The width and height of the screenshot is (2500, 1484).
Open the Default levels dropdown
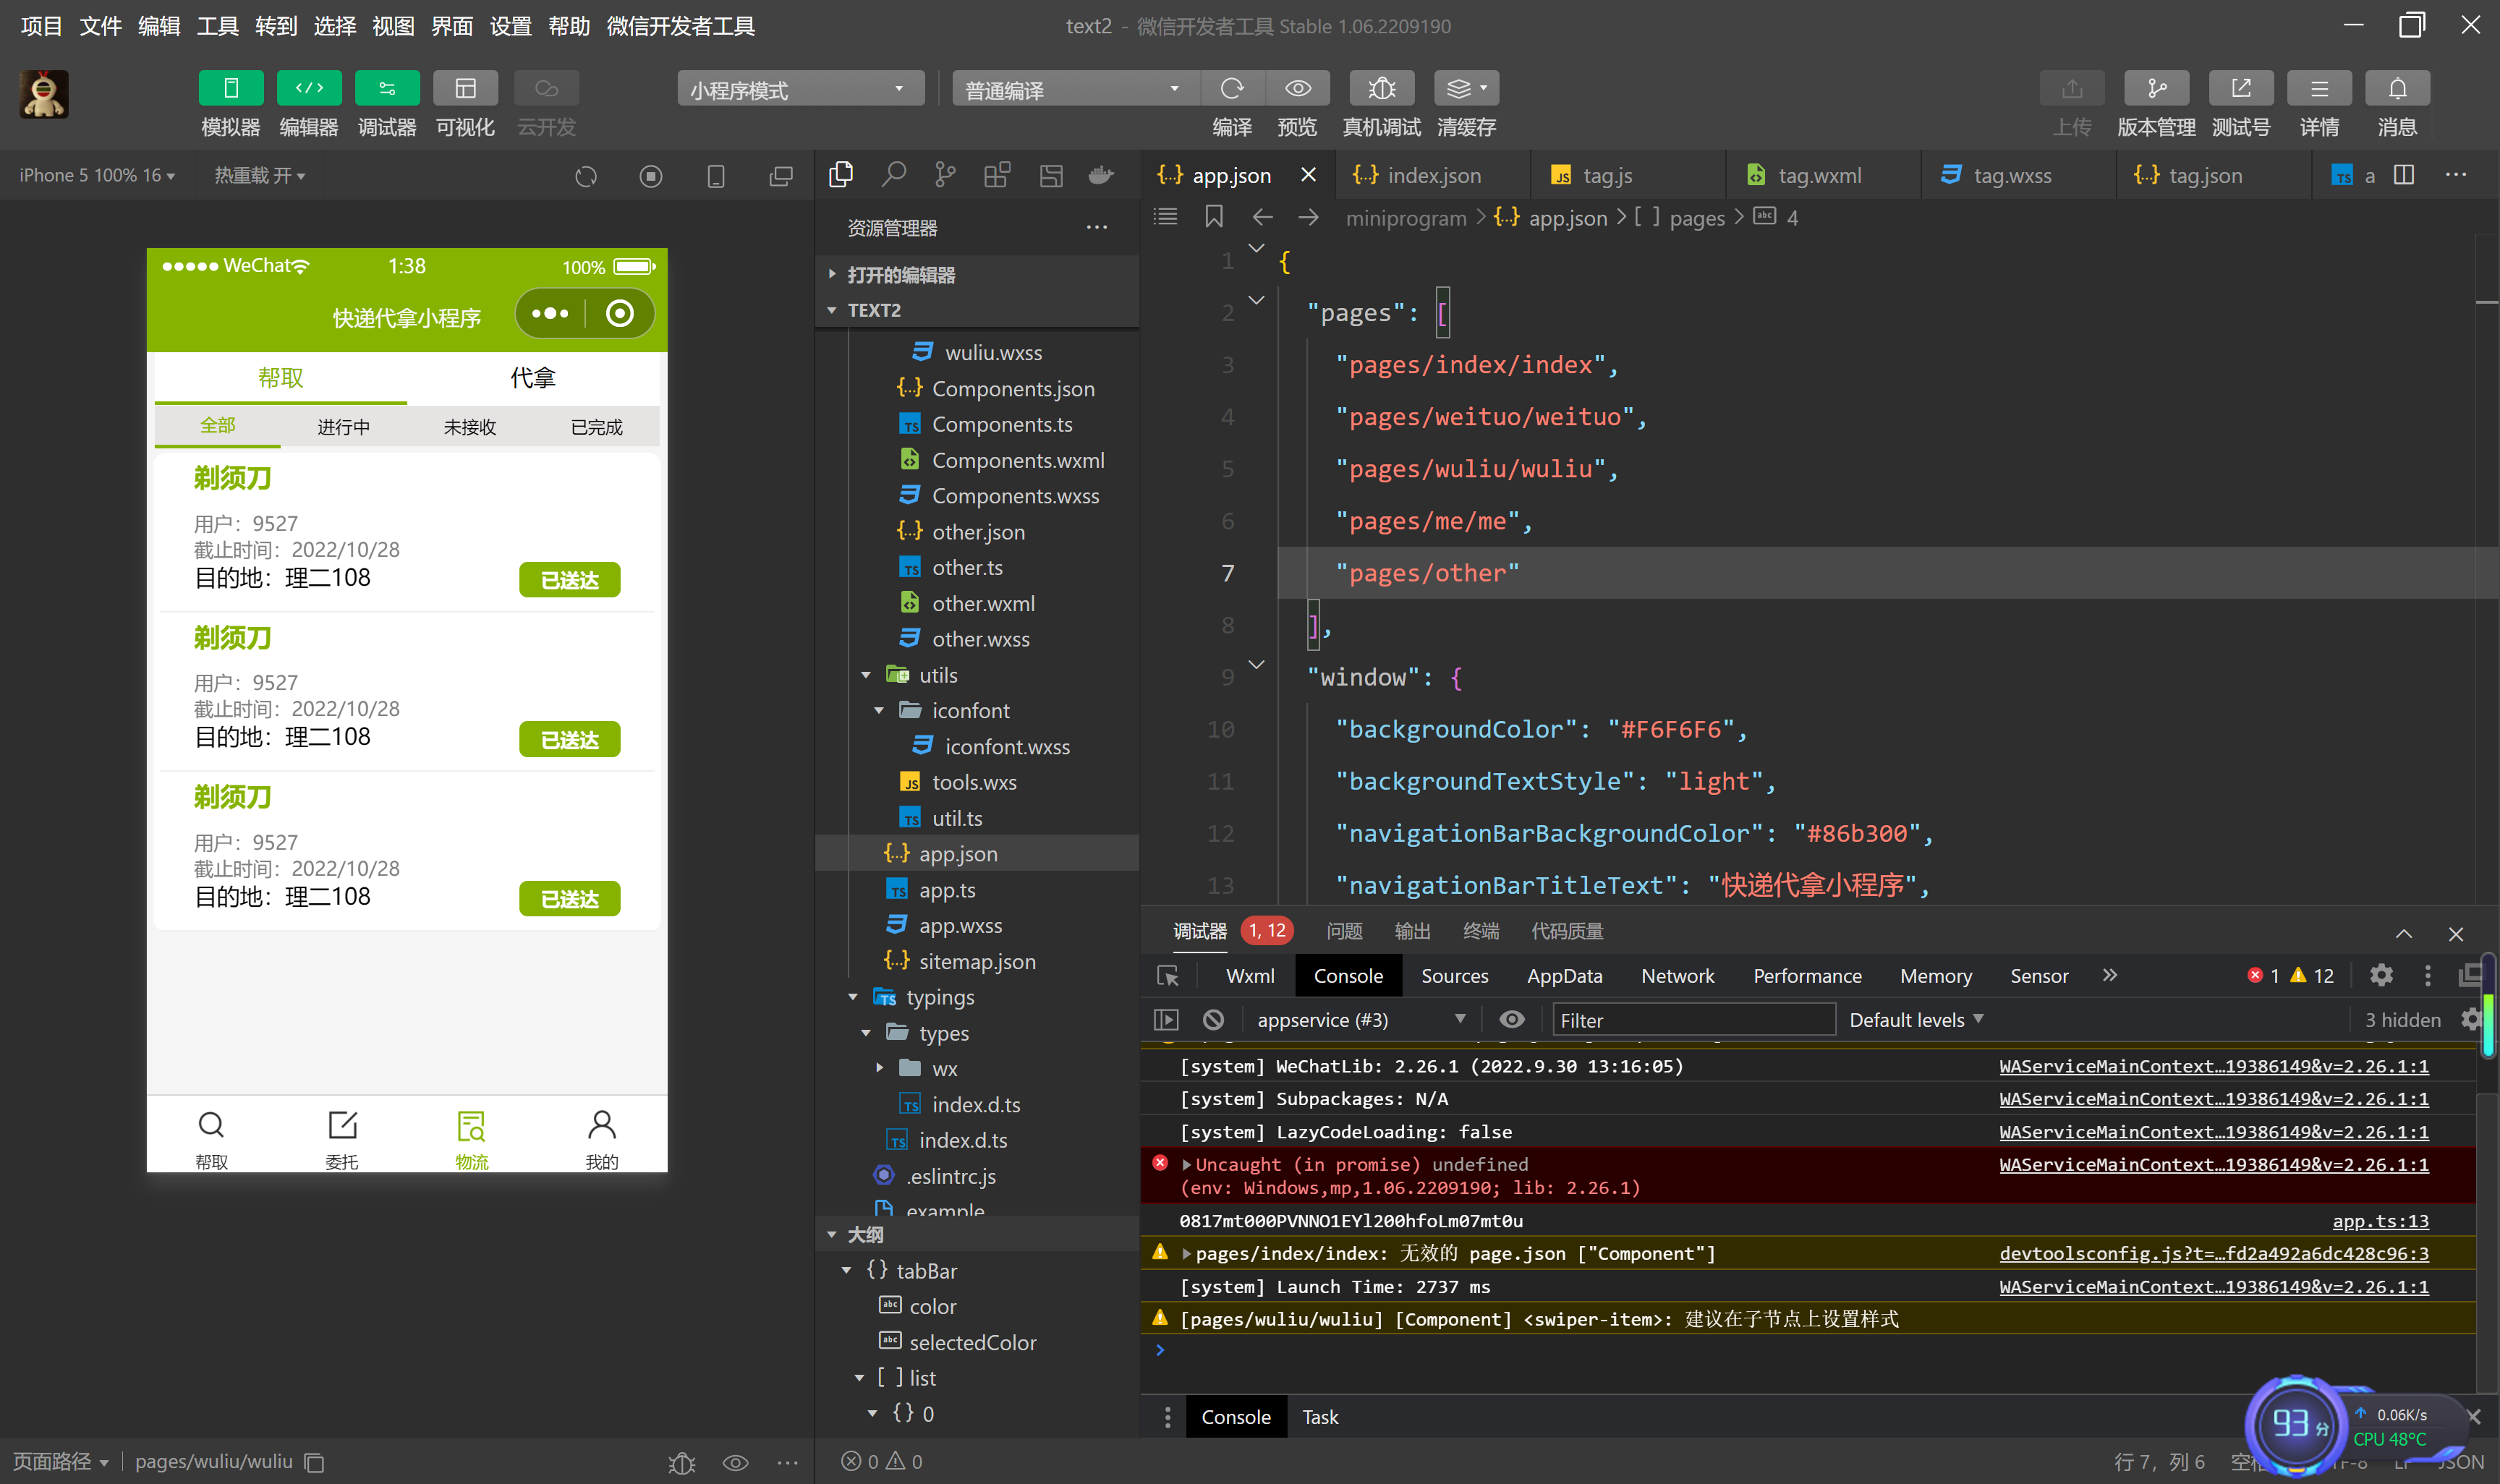(x=1915, y=1020)
